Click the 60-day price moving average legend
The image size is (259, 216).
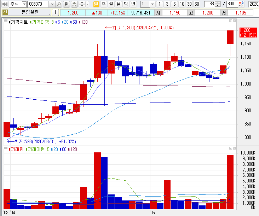(x=74, y=22)
